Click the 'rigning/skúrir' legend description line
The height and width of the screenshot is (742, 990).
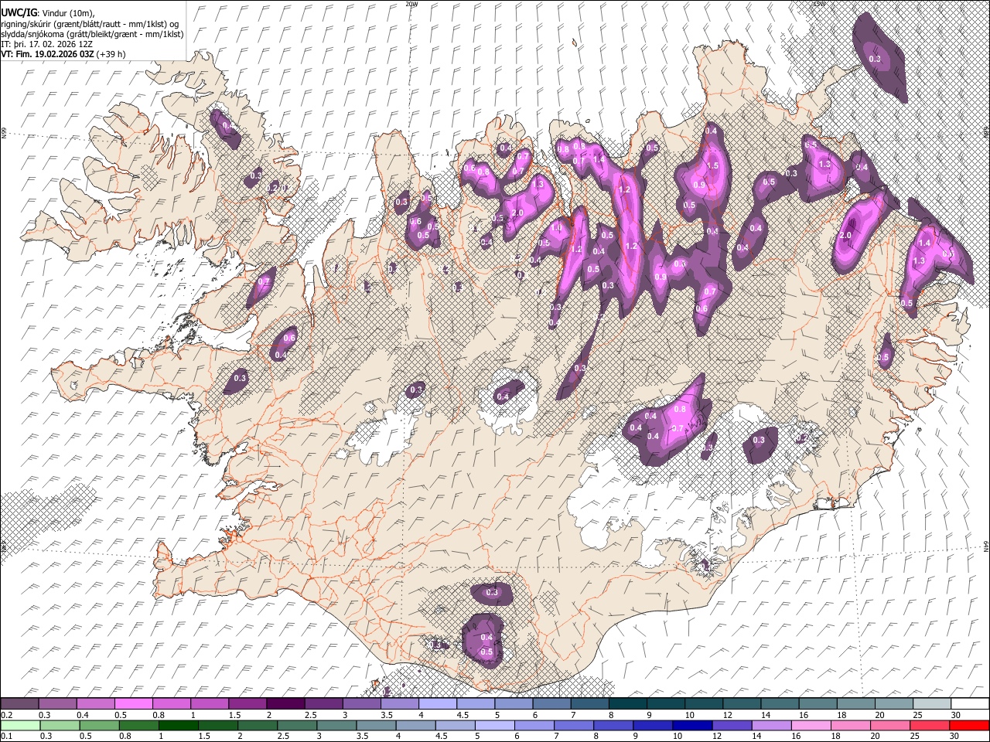90,24
